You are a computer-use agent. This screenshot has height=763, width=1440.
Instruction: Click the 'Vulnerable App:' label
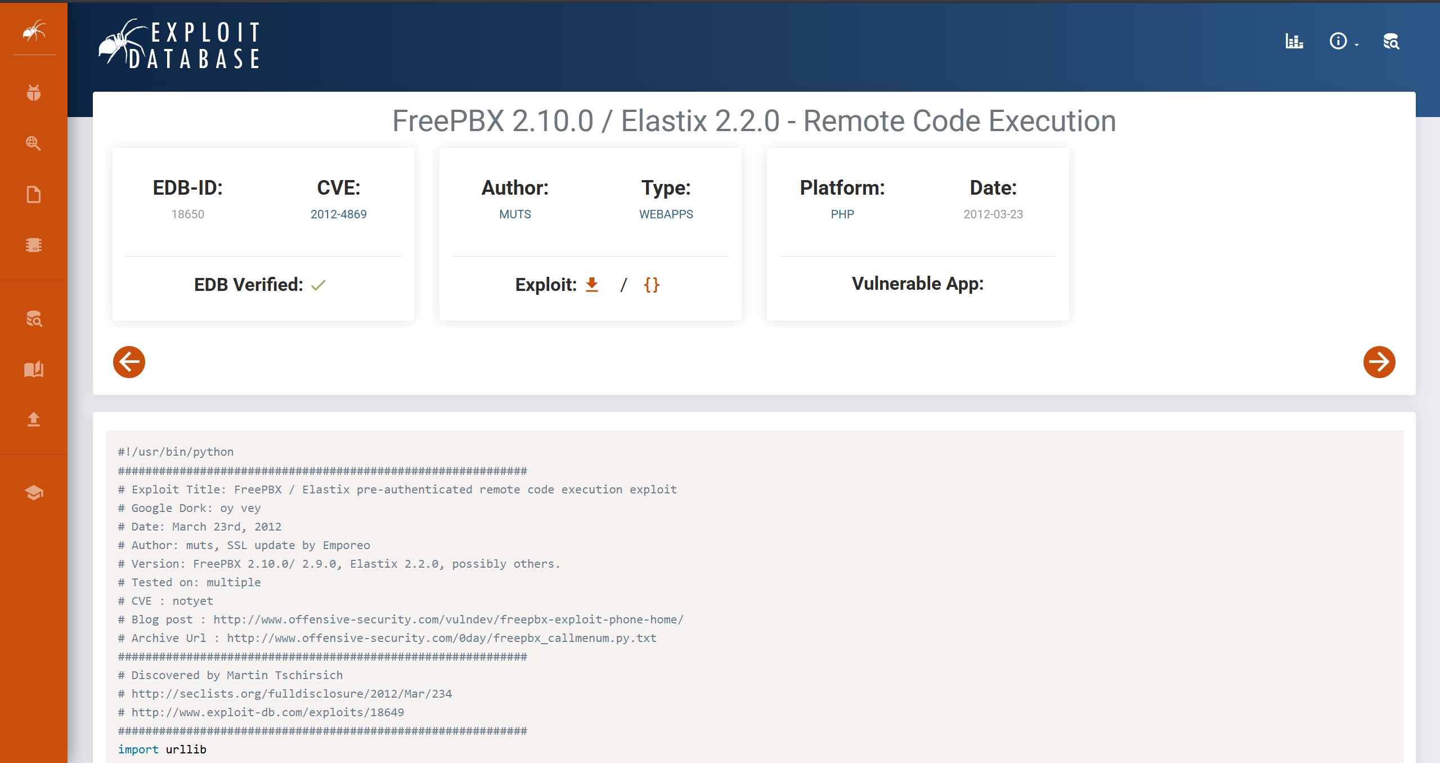click(918, 284)
